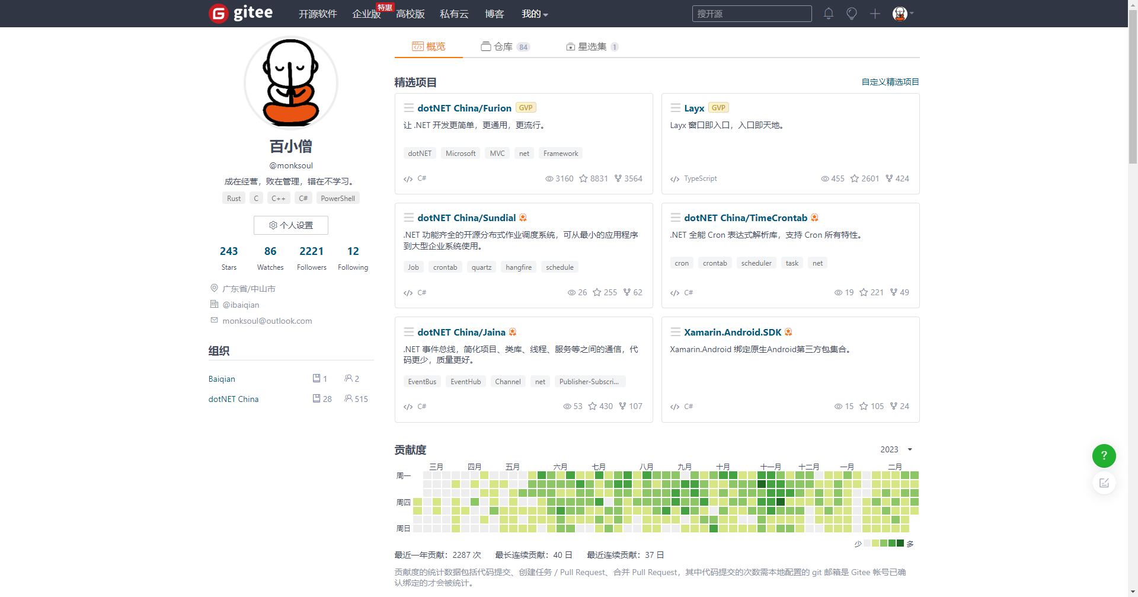Click the lightbulb tips icon in header
This screenshot has height=597, width=1138.
pos(852,14)
